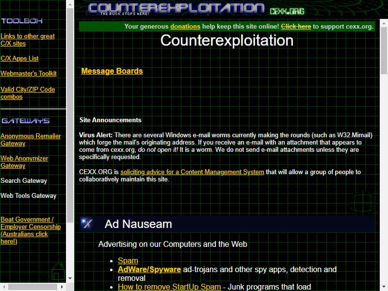Viewport: 388px width, 291px height.
Task: Click the sidebar horizontal scroll left arrow
Action: click(x=4, y=287)
